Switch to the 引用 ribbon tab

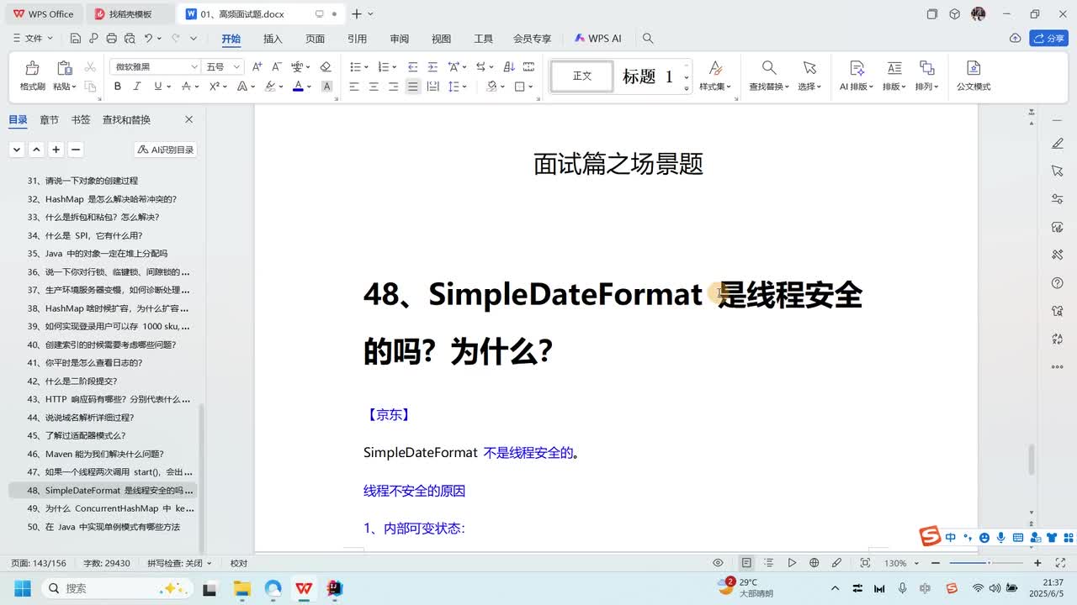357,39
